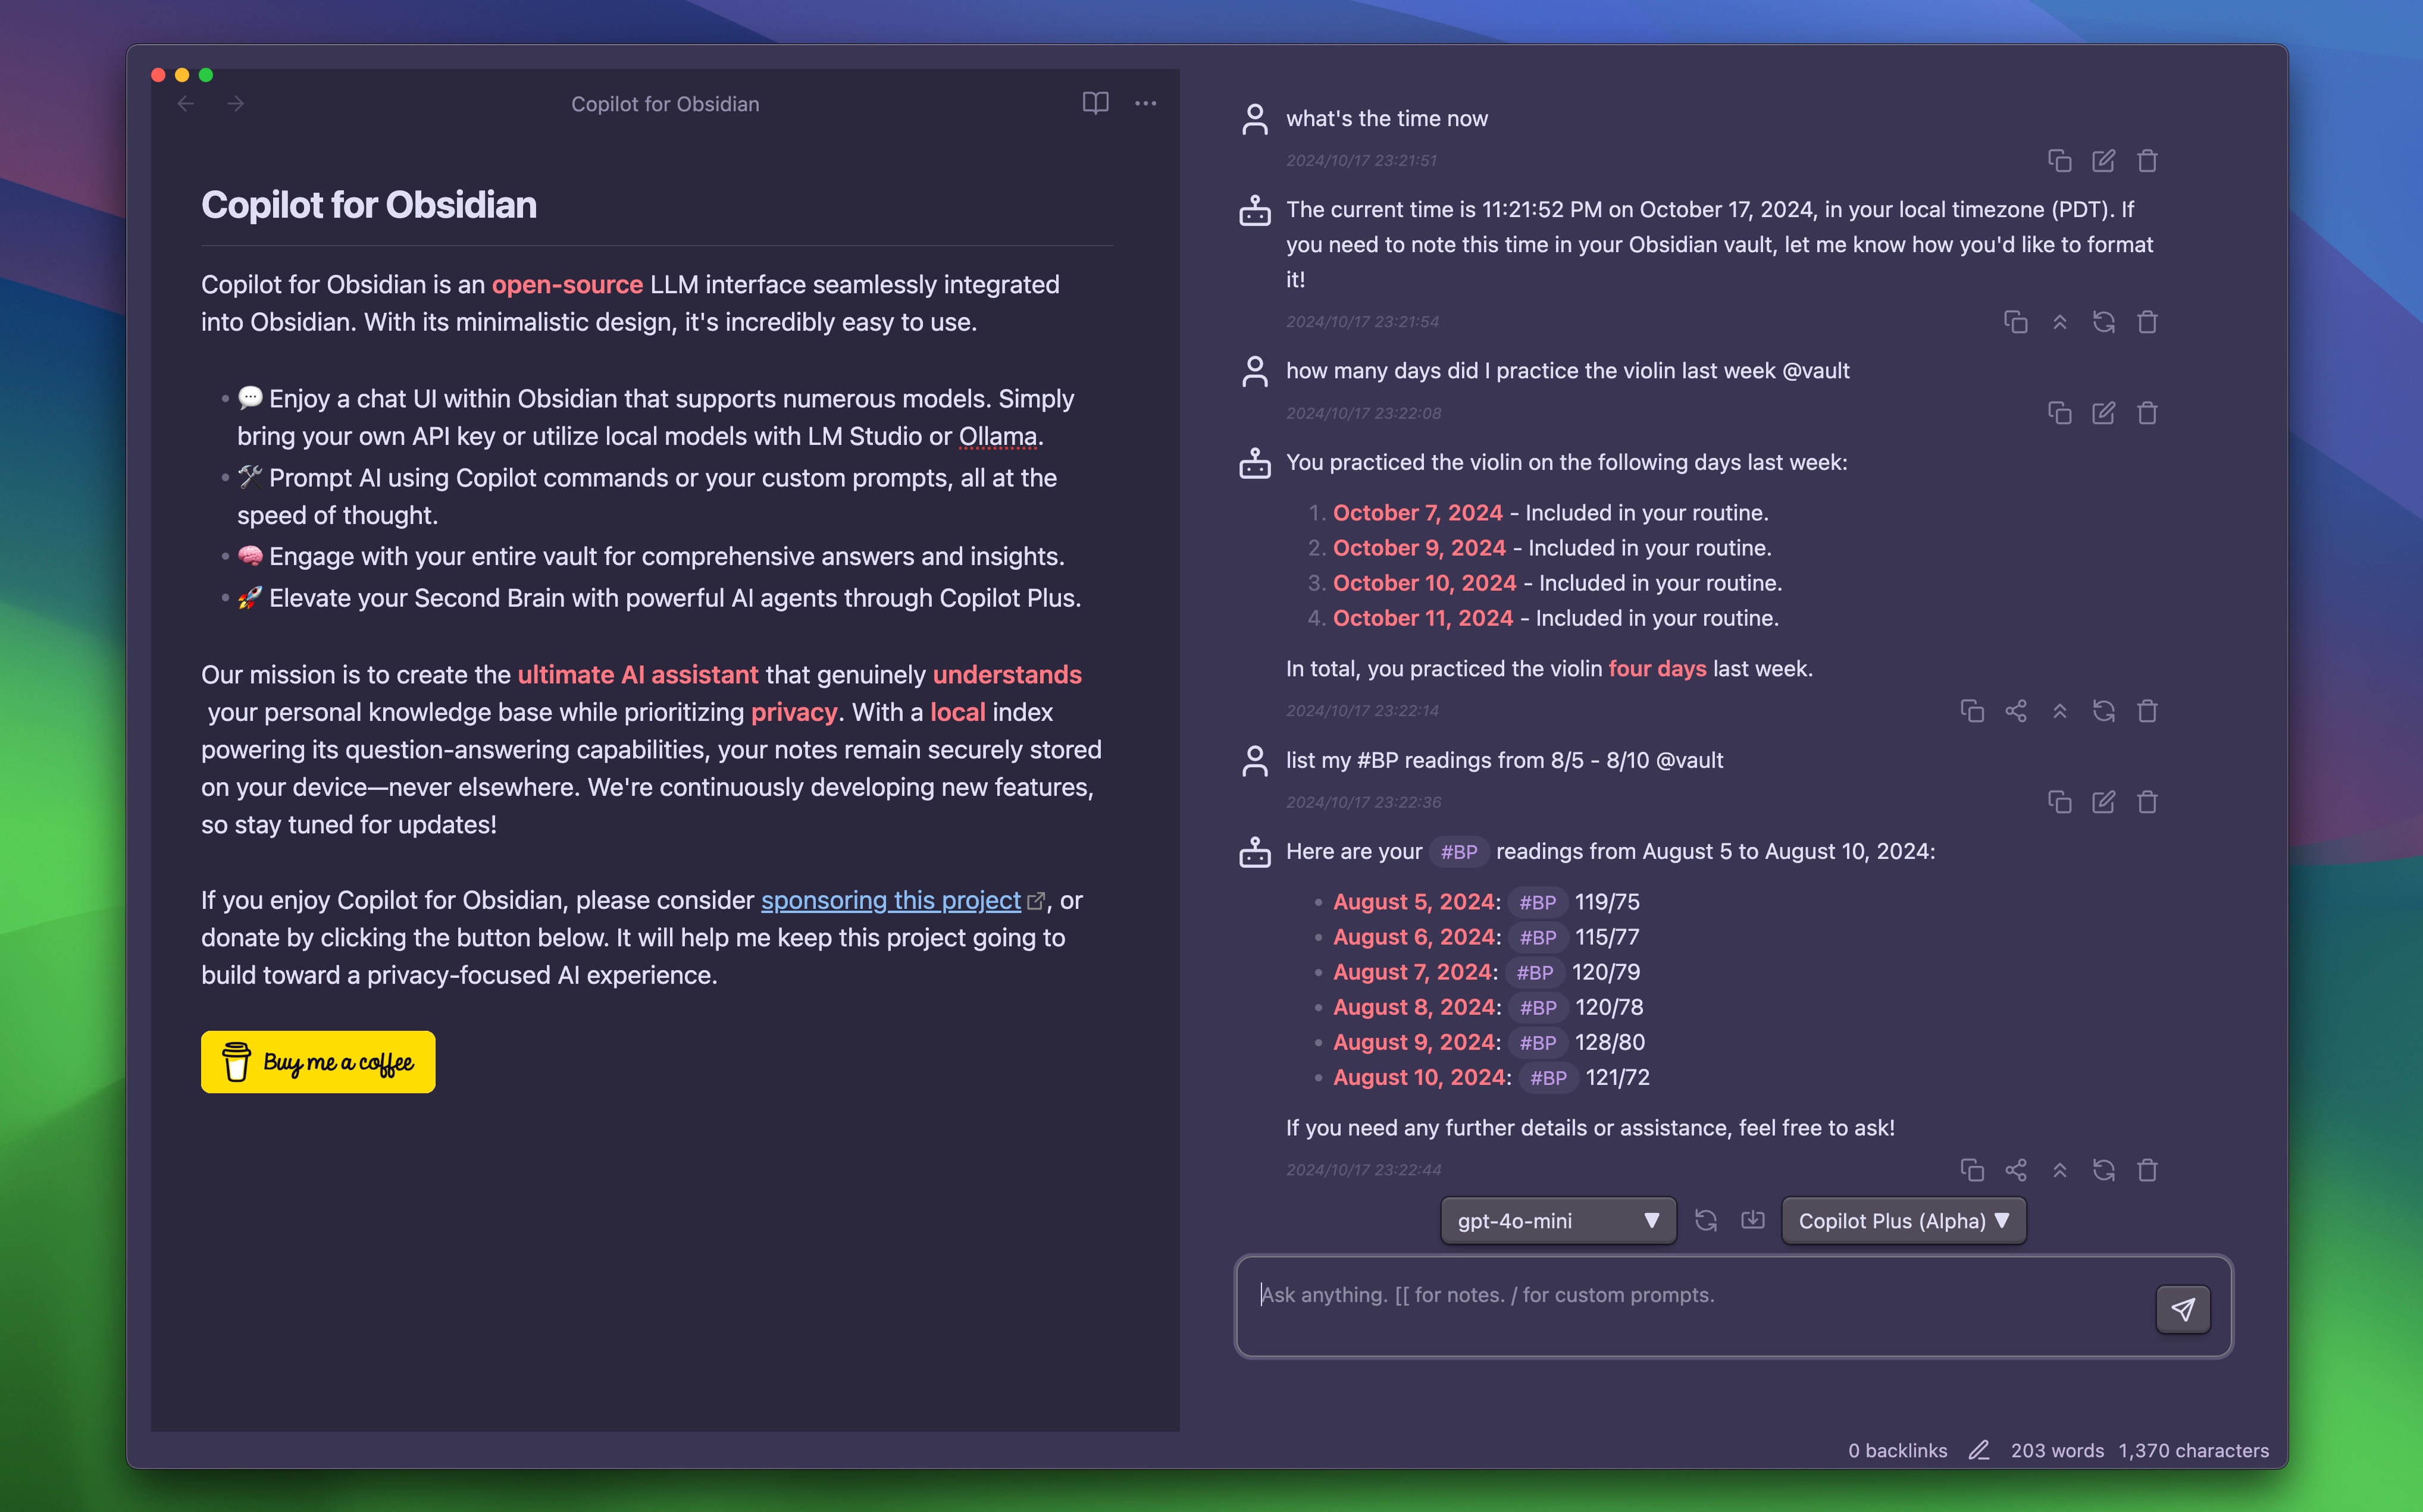The height and width of the screenshot is (1512, 2423).
Task: Expand the Copilot Plus (Alpha) mode dropdown
Action: tap(1903, 1220)
